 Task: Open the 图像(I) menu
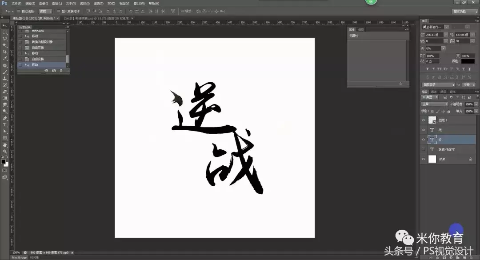click(x=44, y=4)
